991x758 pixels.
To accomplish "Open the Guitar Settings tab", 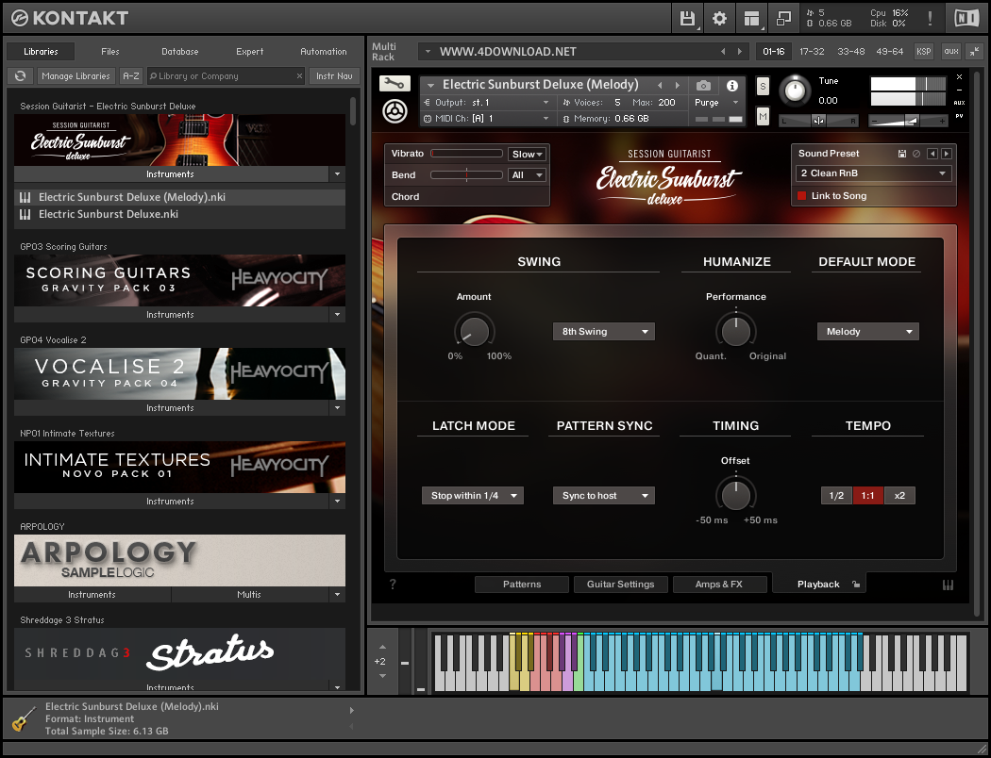I will 621,584.
